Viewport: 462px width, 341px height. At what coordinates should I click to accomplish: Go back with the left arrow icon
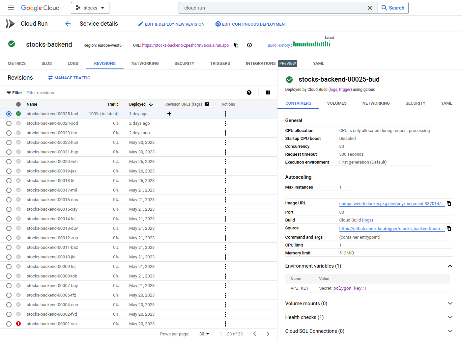pyautogui.click(x=68, y=24)
